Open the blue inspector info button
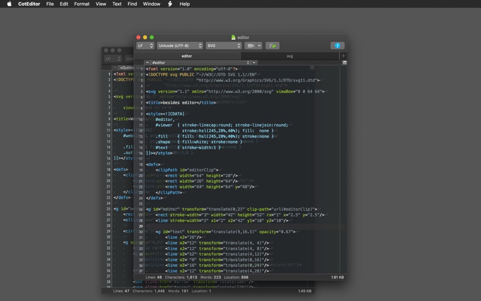The image size is (481, 301). 337,46
